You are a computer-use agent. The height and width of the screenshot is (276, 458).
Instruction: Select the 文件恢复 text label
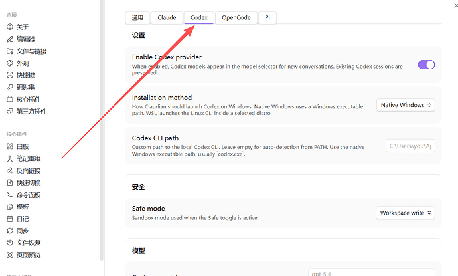pyautogui.click(x=29, y=243)
